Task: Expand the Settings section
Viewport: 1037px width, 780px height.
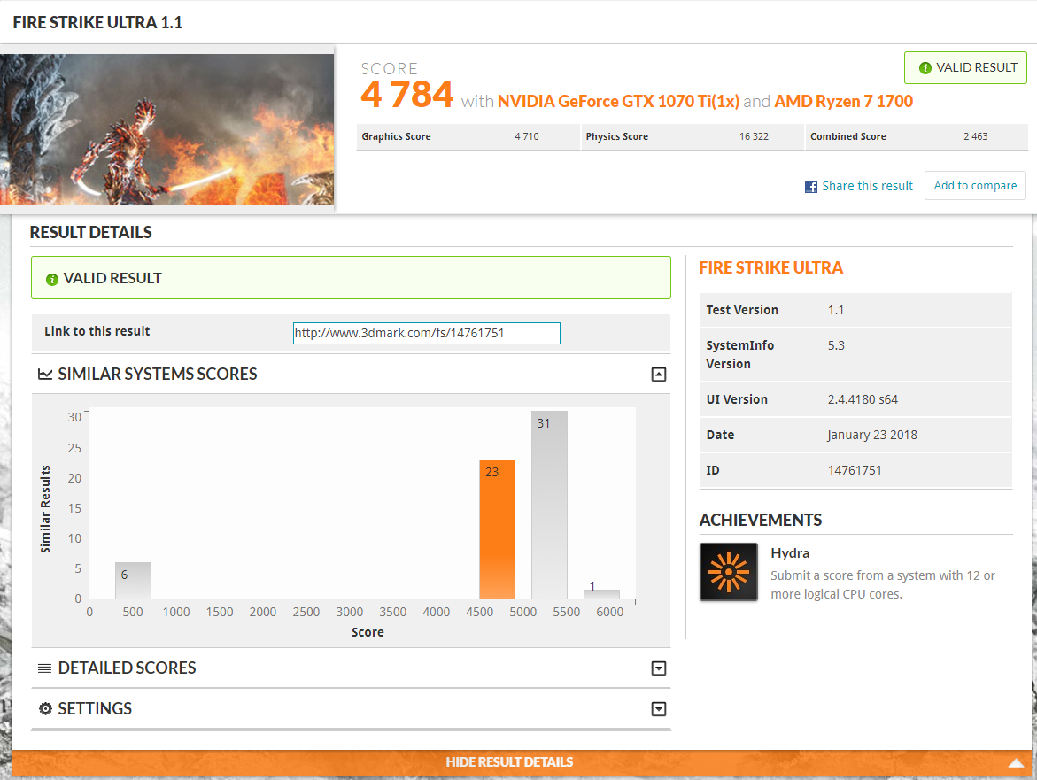Action: tap(659, 709)
